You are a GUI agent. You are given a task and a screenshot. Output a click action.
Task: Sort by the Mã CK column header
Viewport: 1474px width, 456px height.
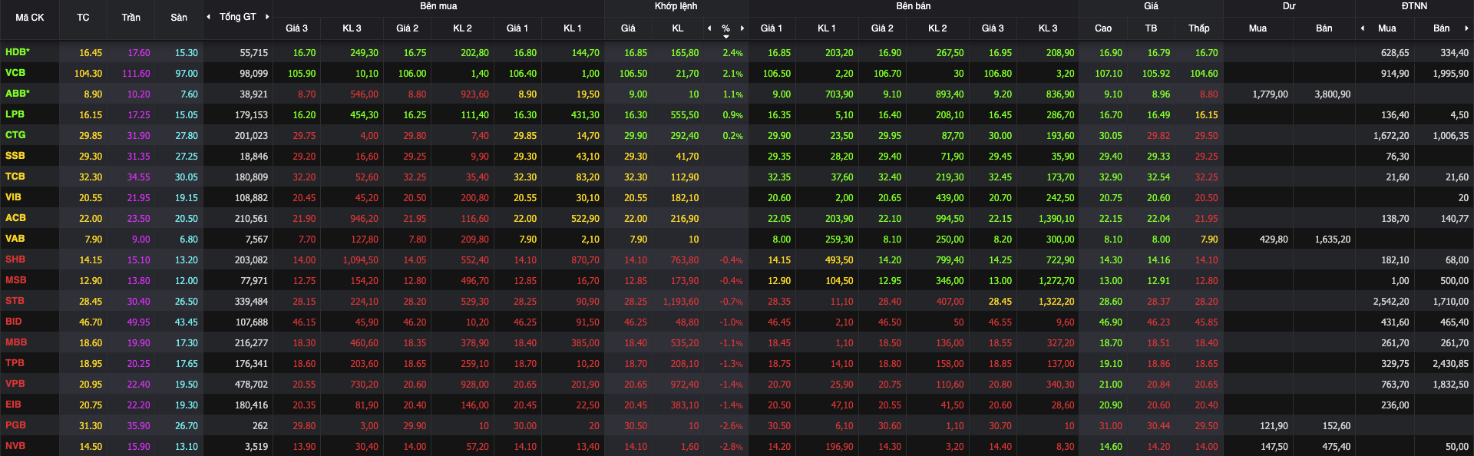pos(30,18)
